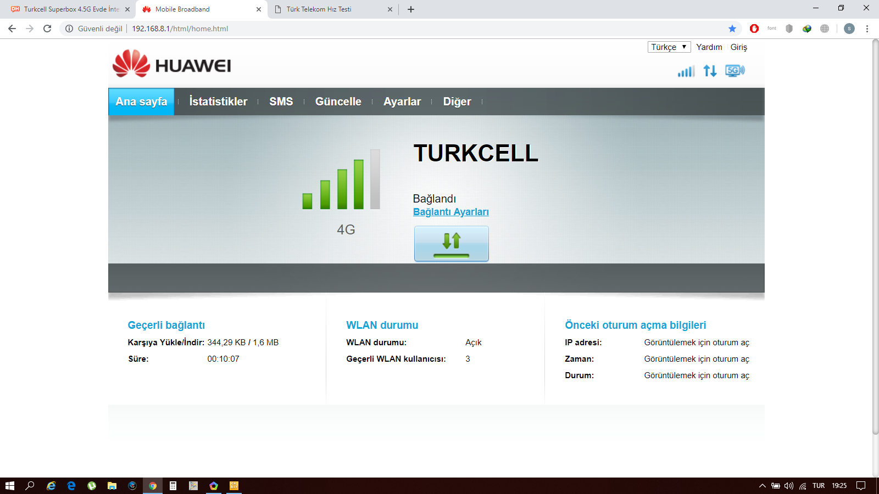Close the Mobile Broadband tab
879x494 pixels.
pyautogui.click(x=259, y=9)
